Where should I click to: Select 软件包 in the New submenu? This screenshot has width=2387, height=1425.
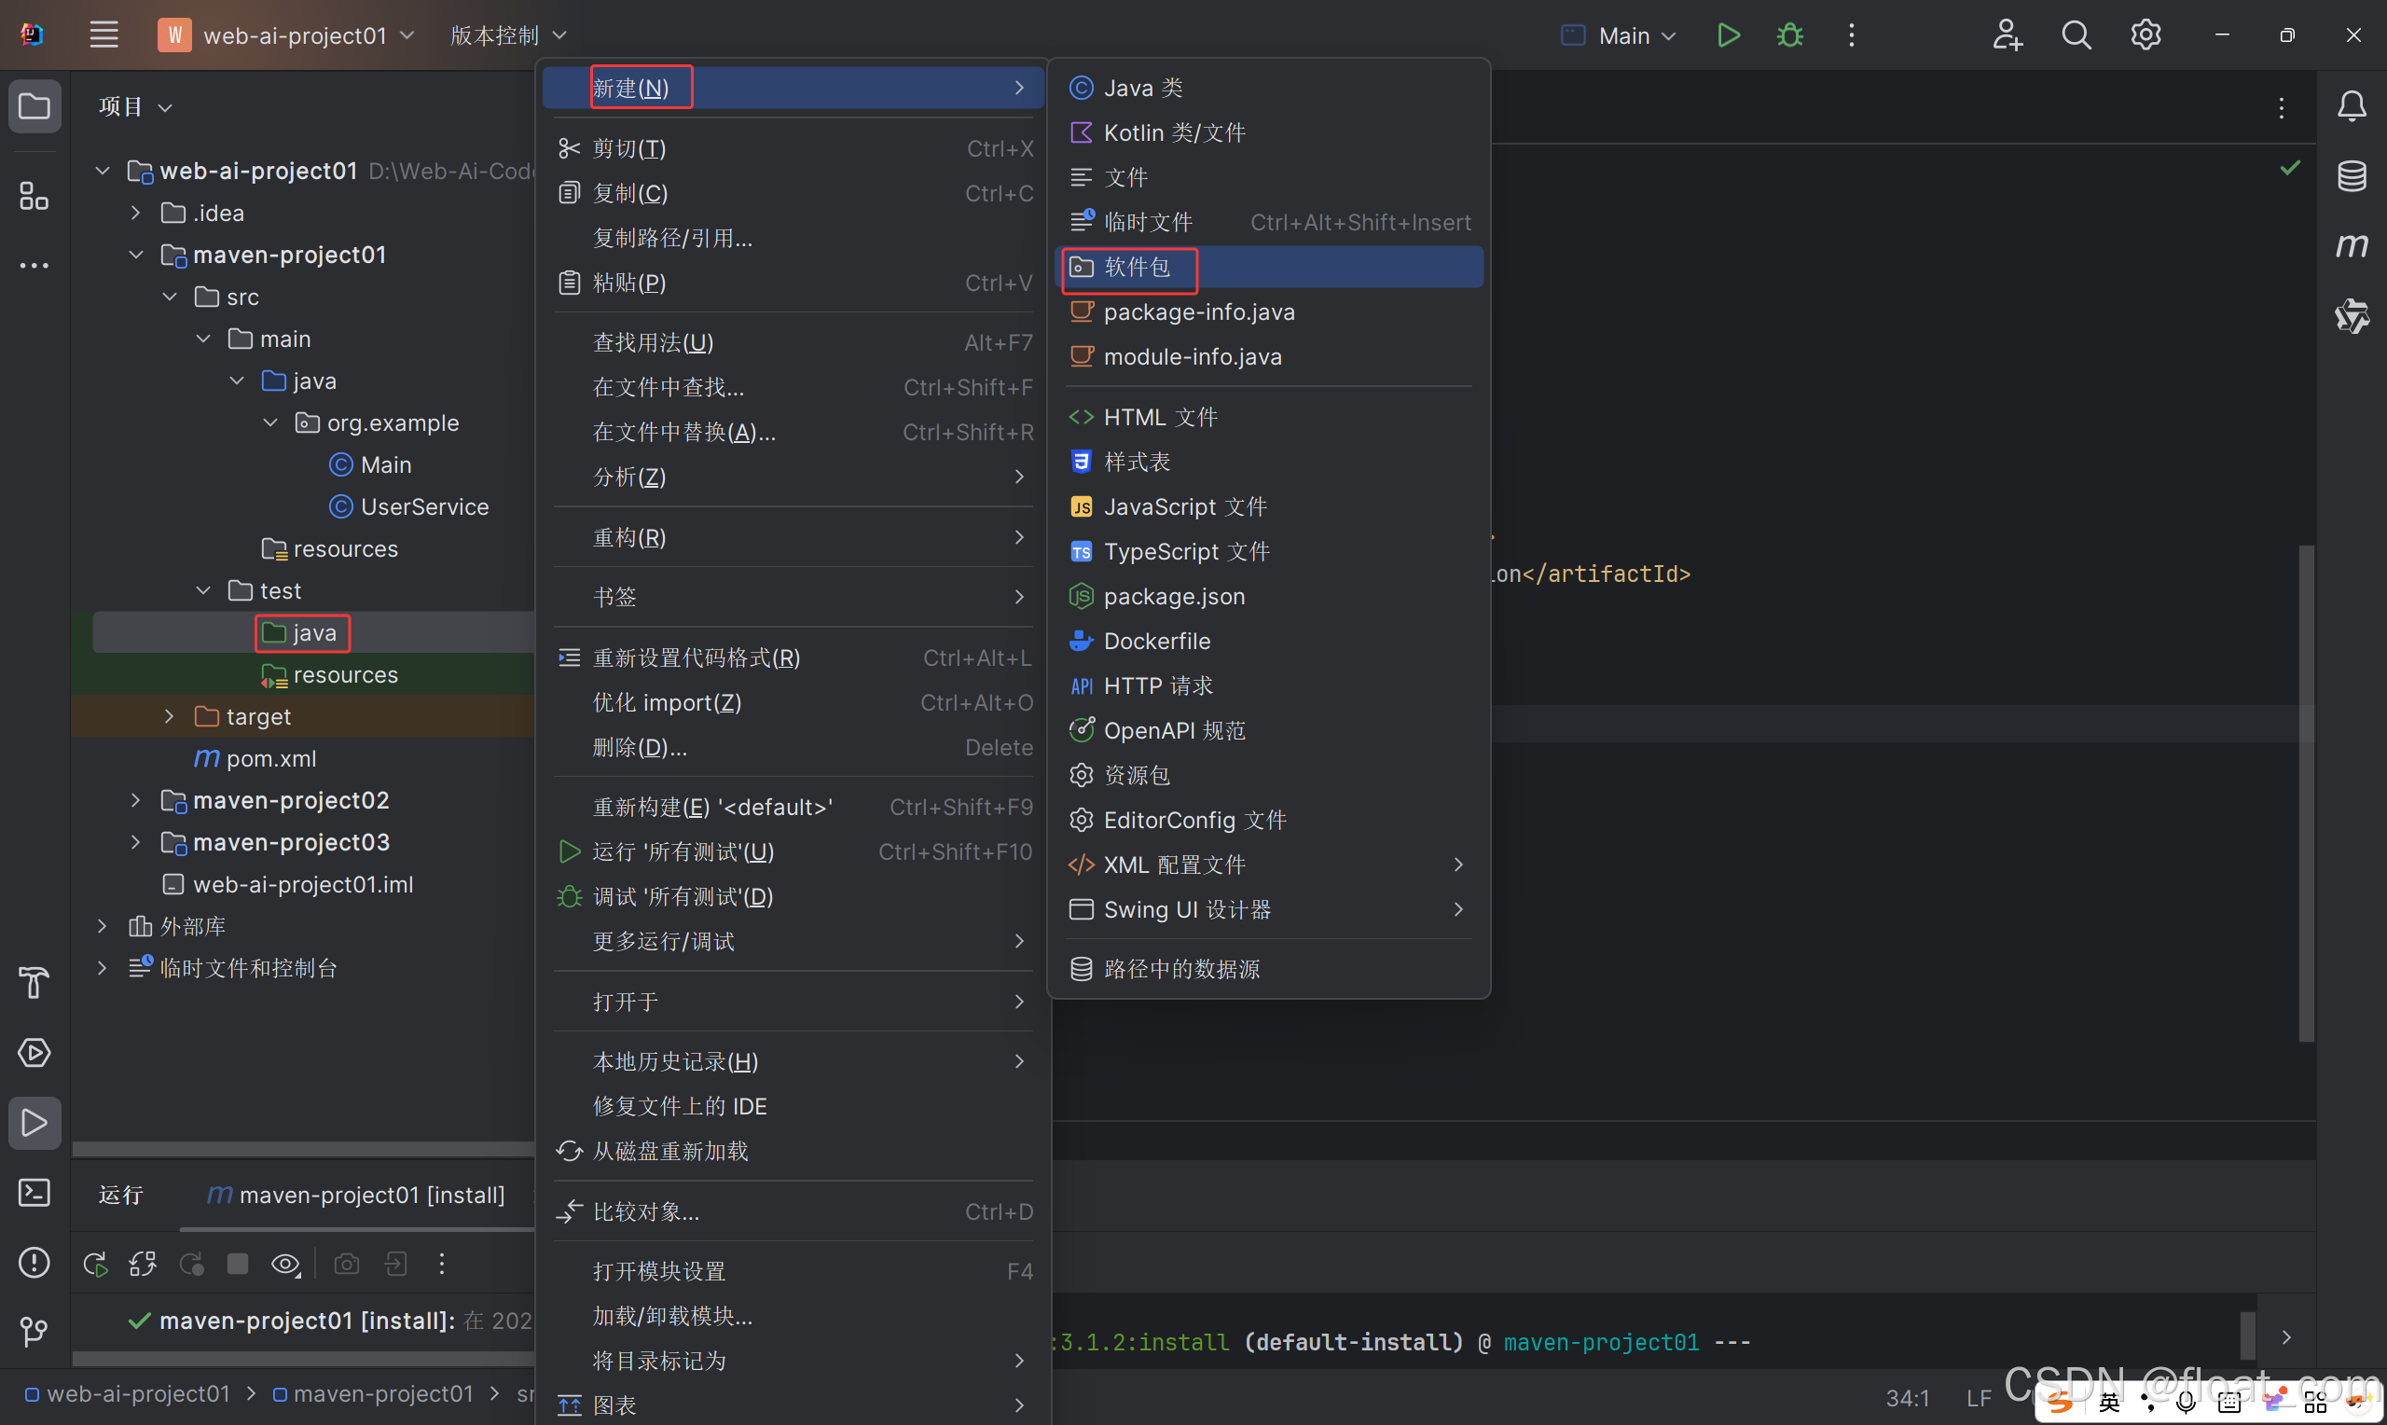pyautogui.click(x=1137, y=267)
